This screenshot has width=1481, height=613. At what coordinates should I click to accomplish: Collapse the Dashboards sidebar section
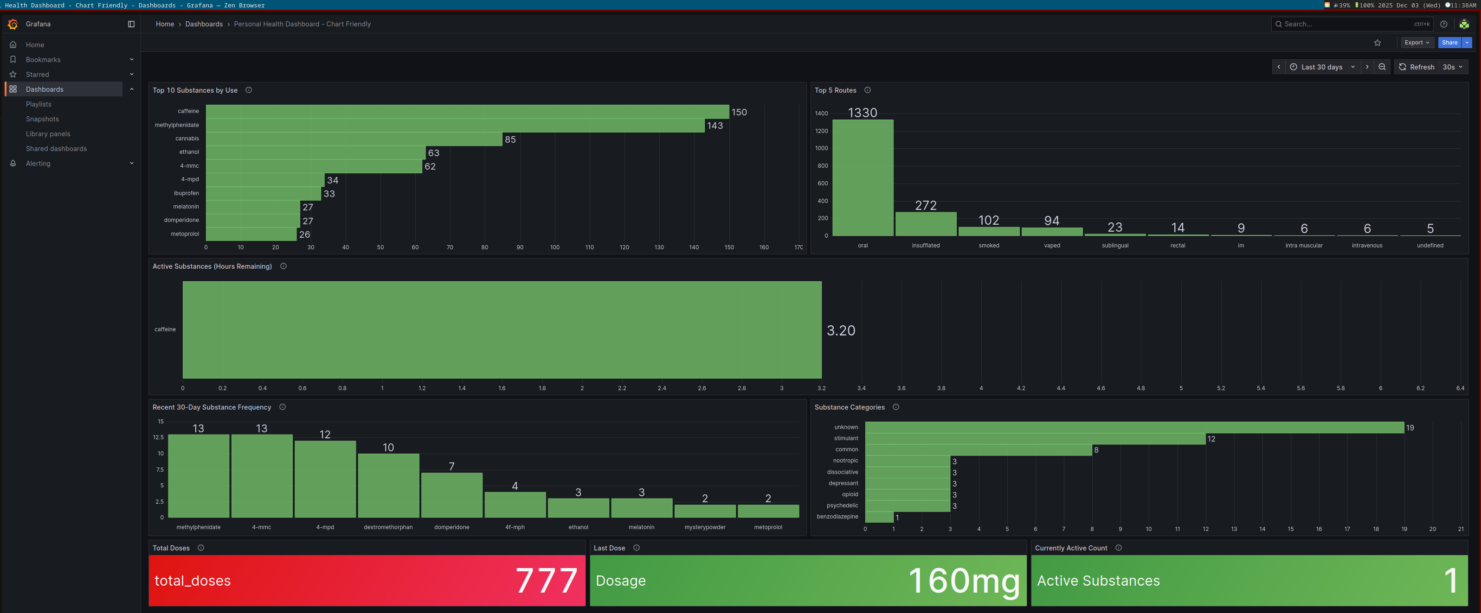tap(132, 89)
